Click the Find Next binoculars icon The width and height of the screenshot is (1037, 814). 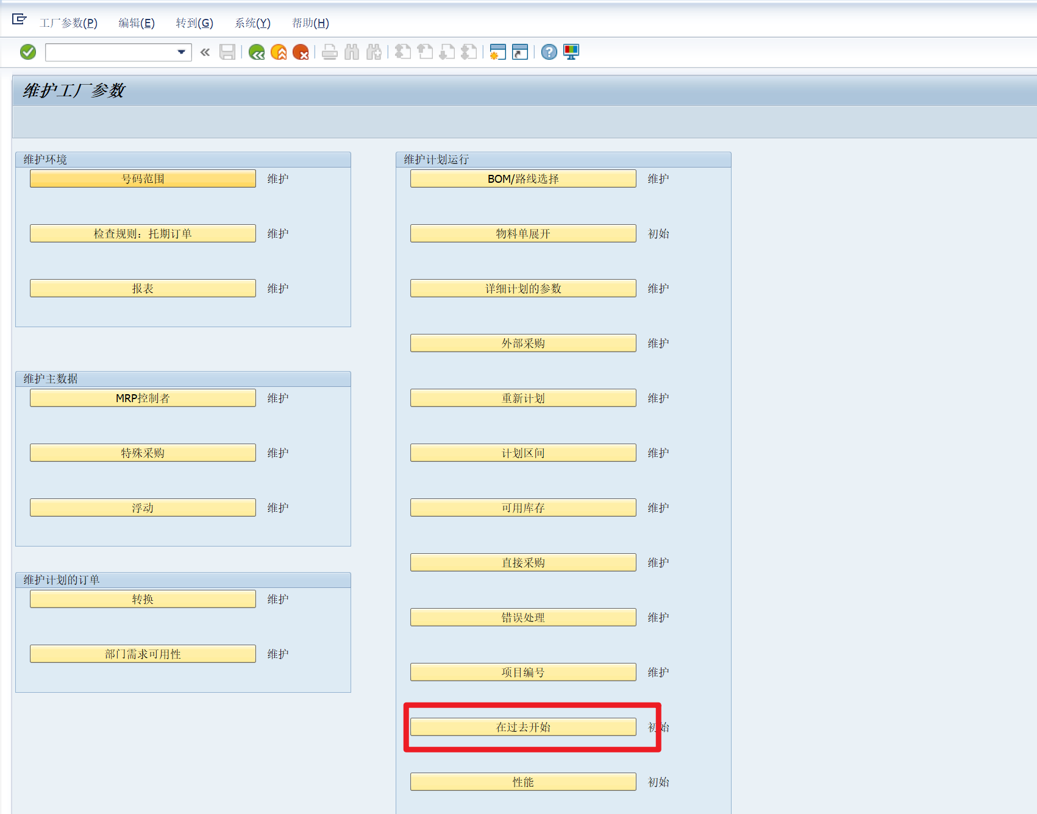point(374,52)
